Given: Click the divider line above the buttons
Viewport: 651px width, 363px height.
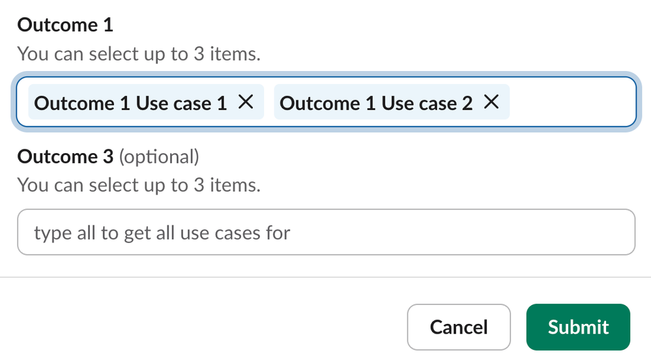Looking at the screenshot, I should (x=326, y=278).
